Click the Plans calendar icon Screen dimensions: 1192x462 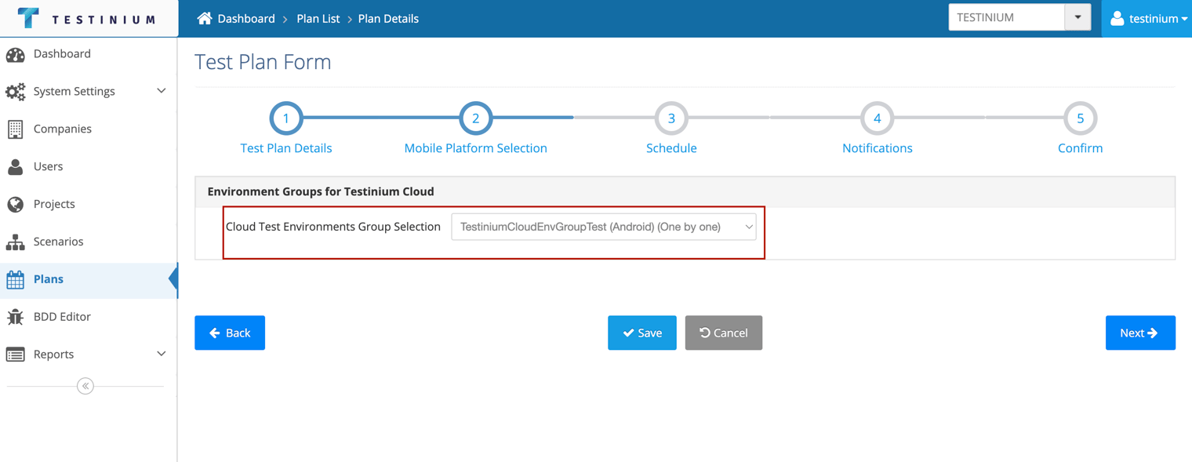(15, 279)
